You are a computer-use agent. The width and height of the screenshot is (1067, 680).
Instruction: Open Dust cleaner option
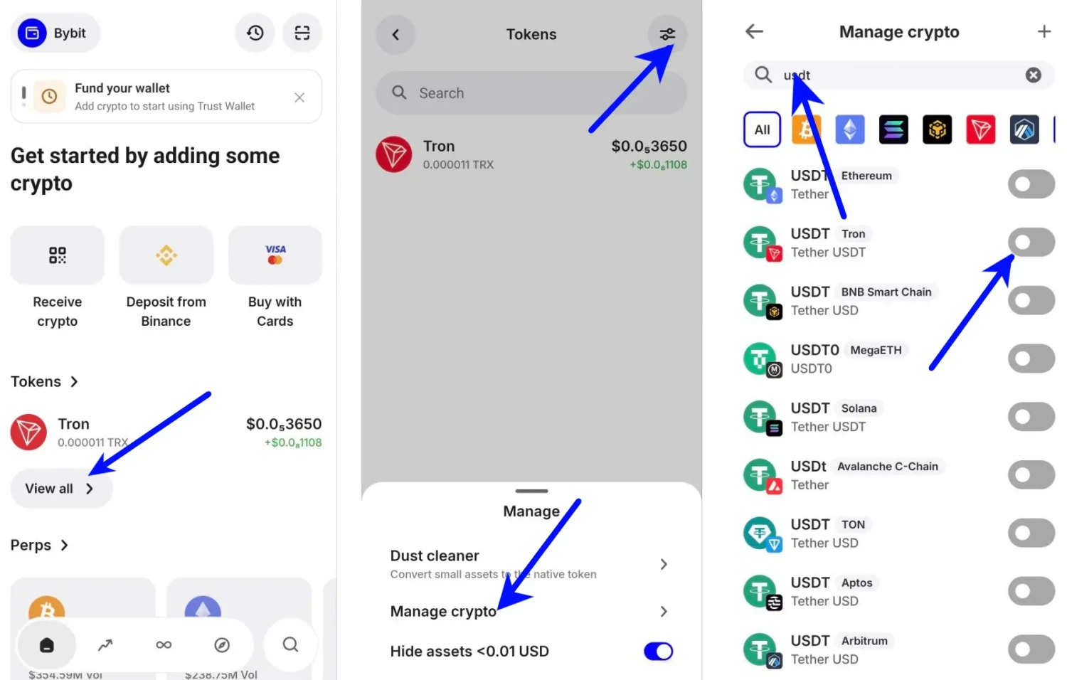coord(530,564)
